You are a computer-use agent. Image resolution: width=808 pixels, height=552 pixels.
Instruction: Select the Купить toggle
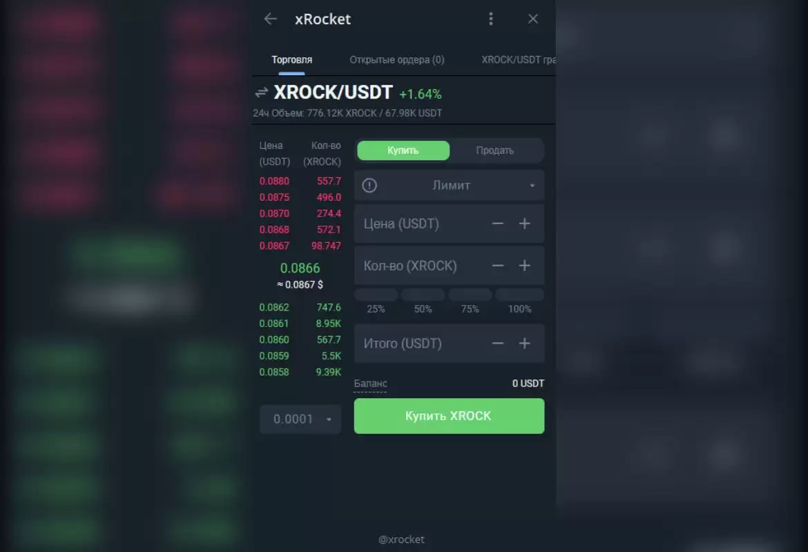[x=403, y=150]
